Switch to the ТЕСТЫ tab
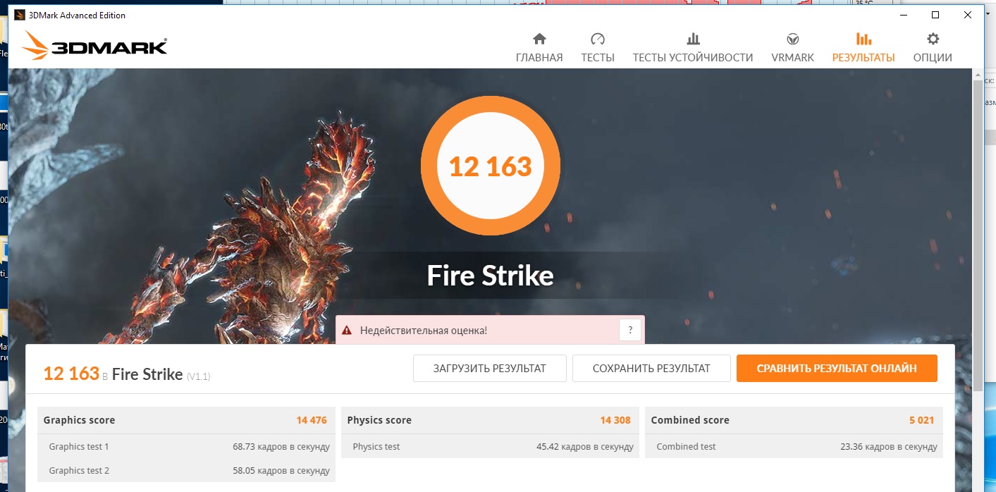This screenshot has height=492, width=996. (598, 48)
